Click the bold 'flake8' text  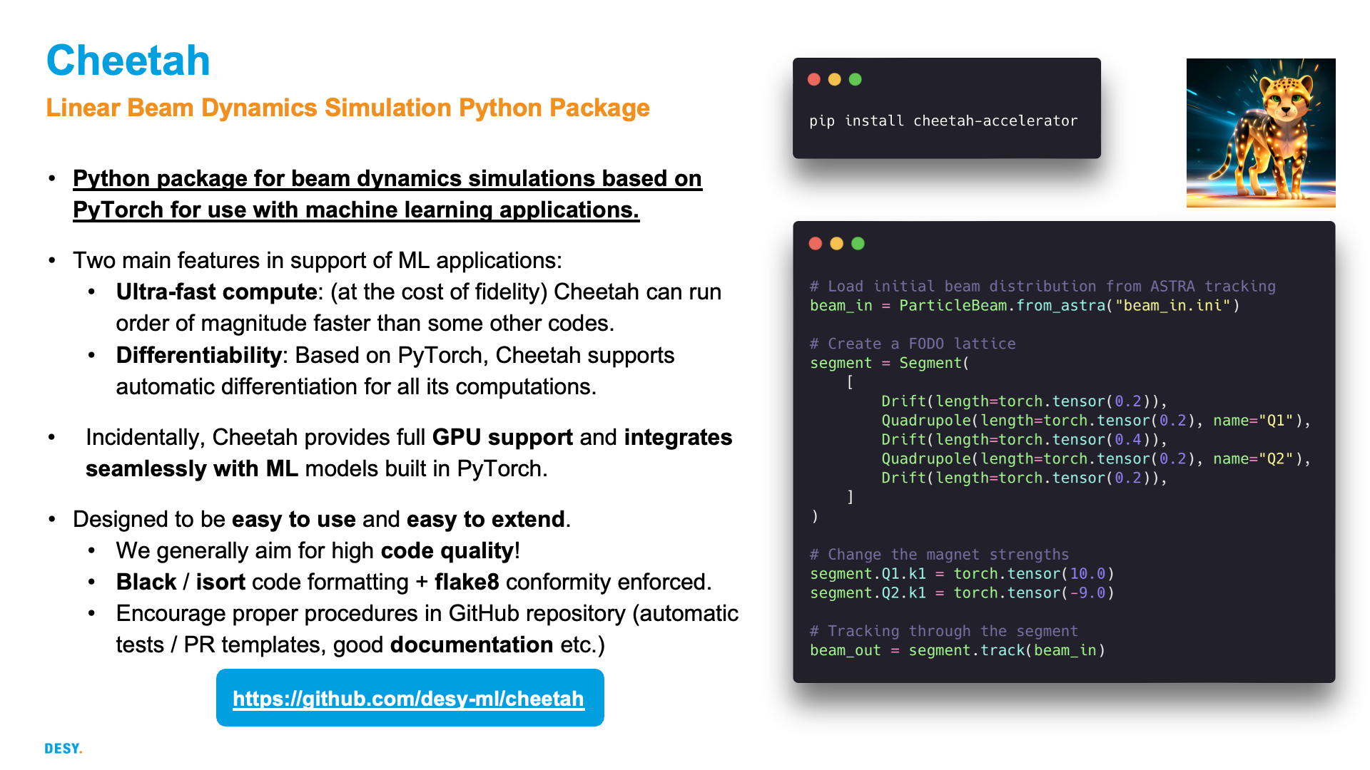pyautogui.click(x=467, y=582)
